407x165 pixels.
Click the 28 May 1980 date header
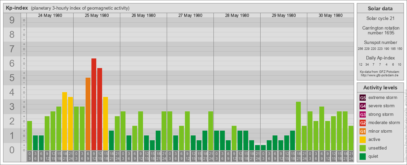[x=237, y=15]
